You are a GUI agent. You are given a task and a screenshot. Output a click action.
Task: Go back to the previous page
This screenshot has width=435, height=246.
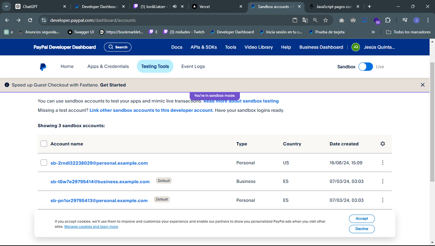click(x=7, y=20)
